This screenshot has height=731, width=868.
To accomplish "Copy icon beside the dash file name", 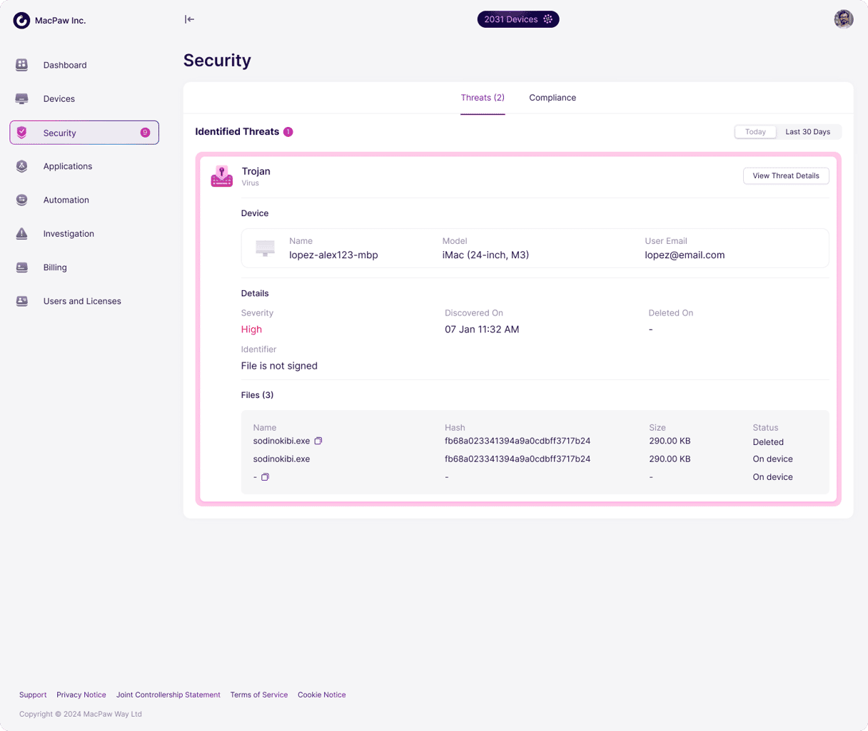I will click(265, 477).
